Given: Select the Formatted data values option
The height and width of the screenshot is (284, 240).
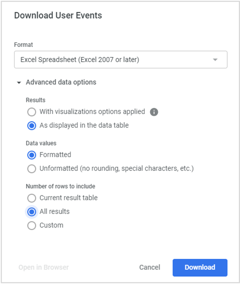Looking at the screenshot, I should coord(32,155).
